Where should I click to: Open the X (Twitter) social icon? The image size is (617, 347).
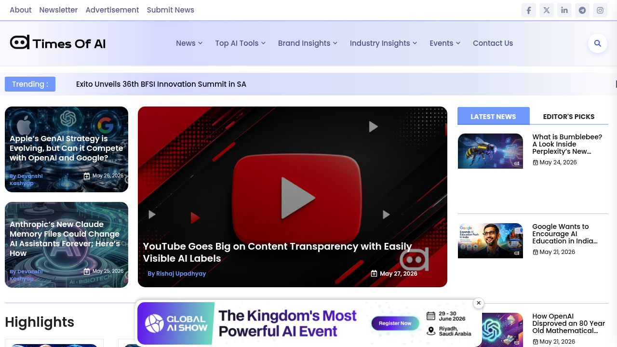(x=547, y=10)
